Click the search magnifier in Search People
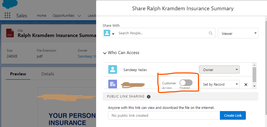The height and width of the screenshot is (127, 267). point(211,33)
